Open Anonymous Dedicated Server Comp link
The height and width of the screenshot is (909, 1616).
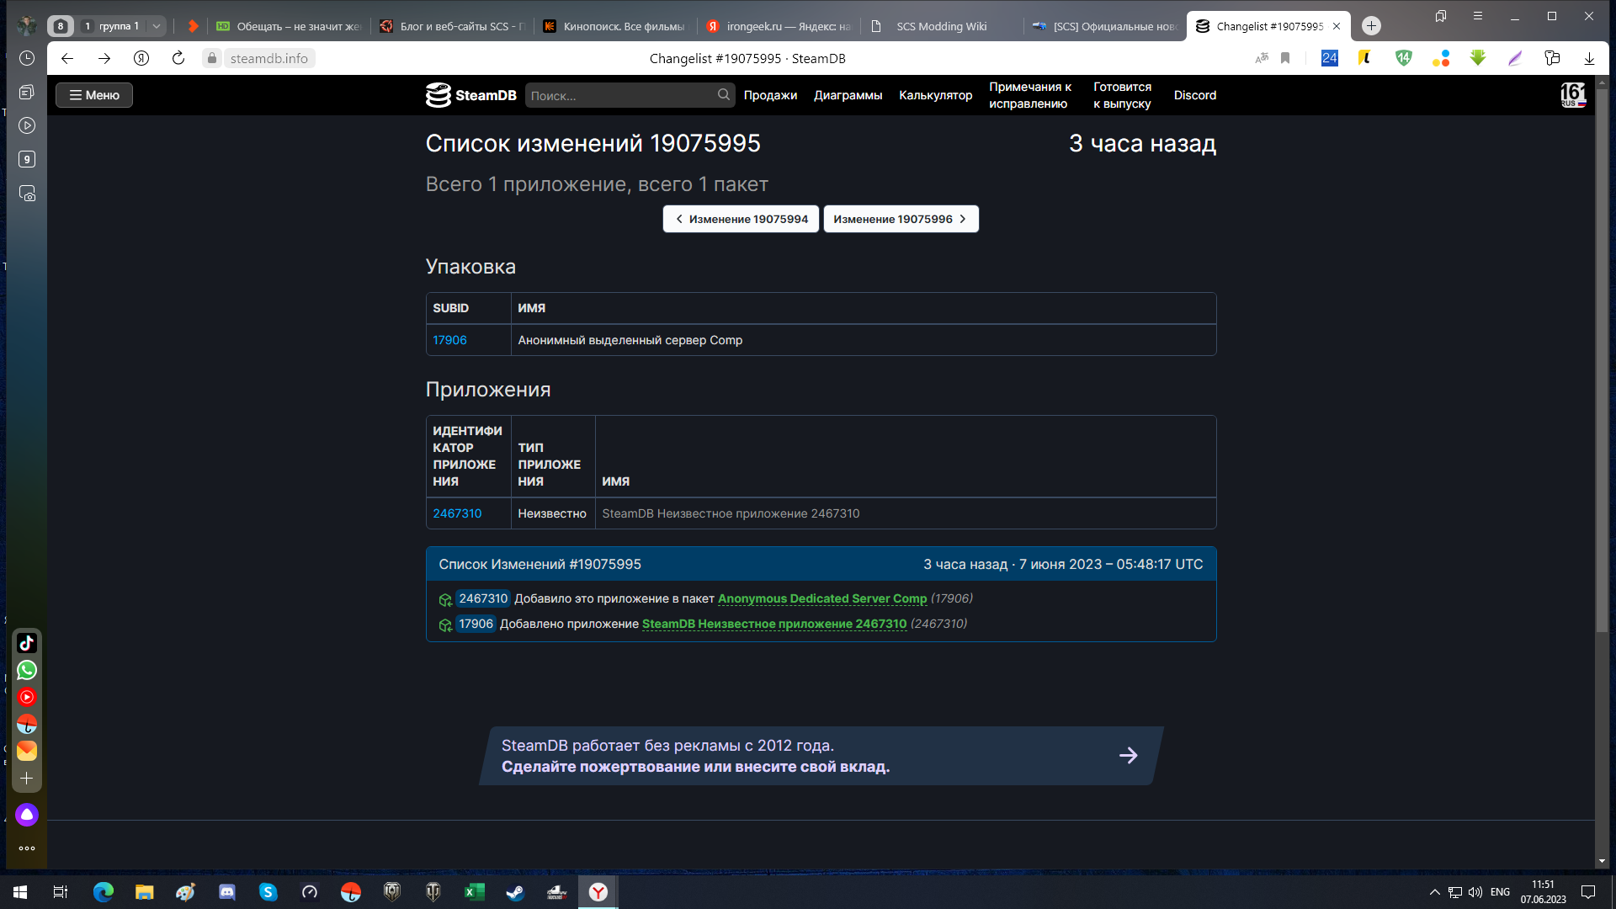tap(822, 598)
